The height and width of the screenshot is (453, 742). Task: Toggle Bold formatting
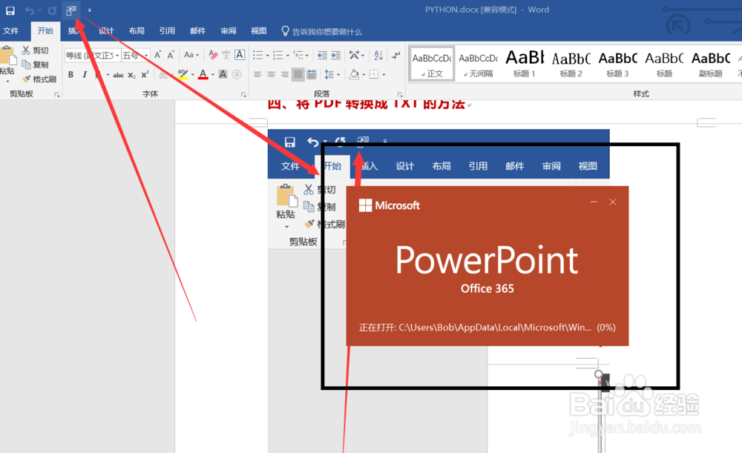71,74
